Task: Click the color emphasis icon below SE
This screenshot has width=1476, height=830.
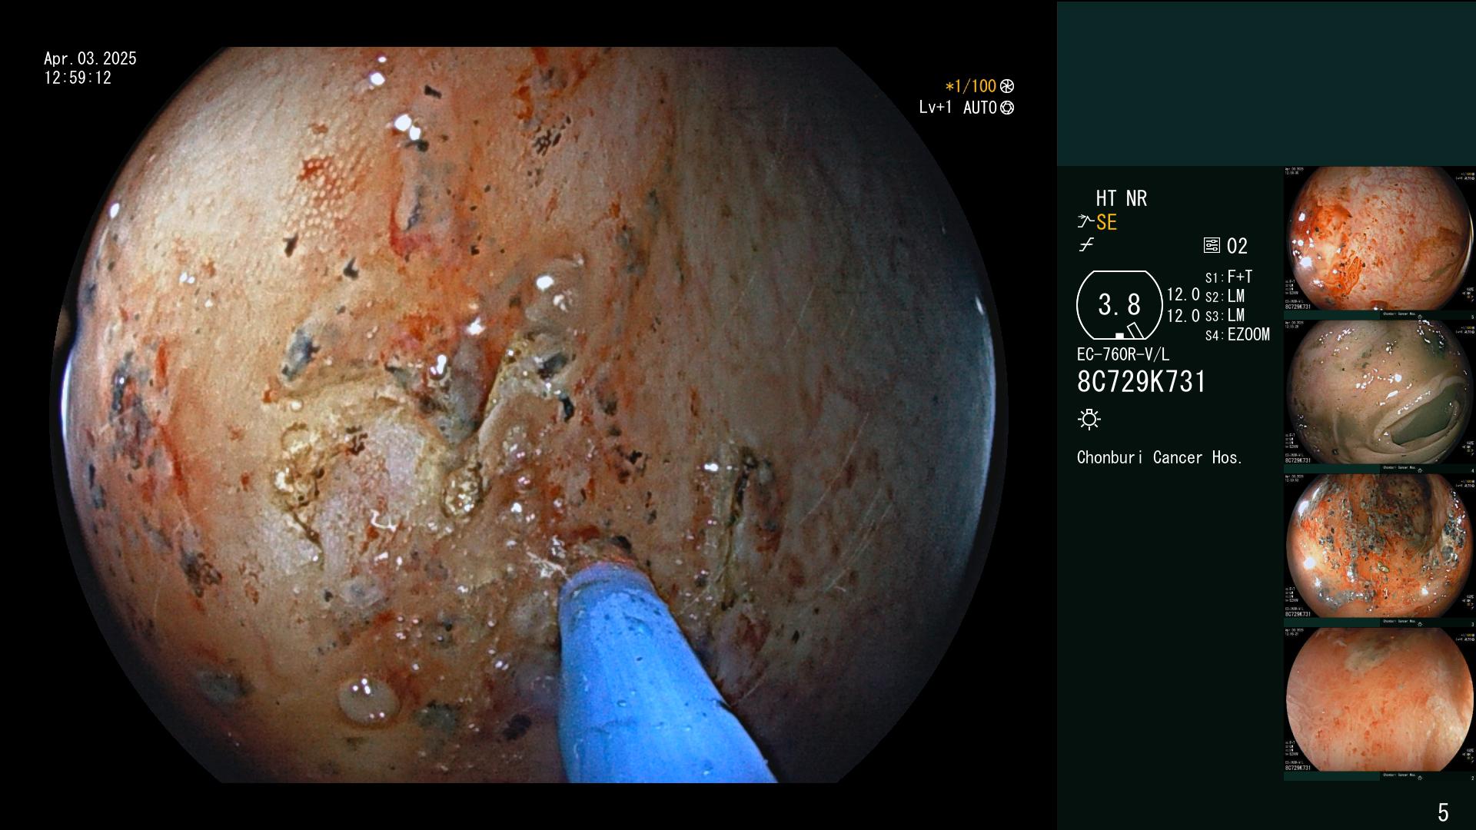Action: 1086,246
